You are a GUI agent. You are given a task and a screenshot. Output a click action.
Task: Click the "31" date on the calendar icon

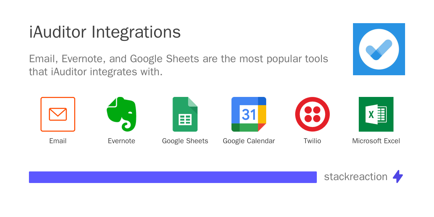248,114
